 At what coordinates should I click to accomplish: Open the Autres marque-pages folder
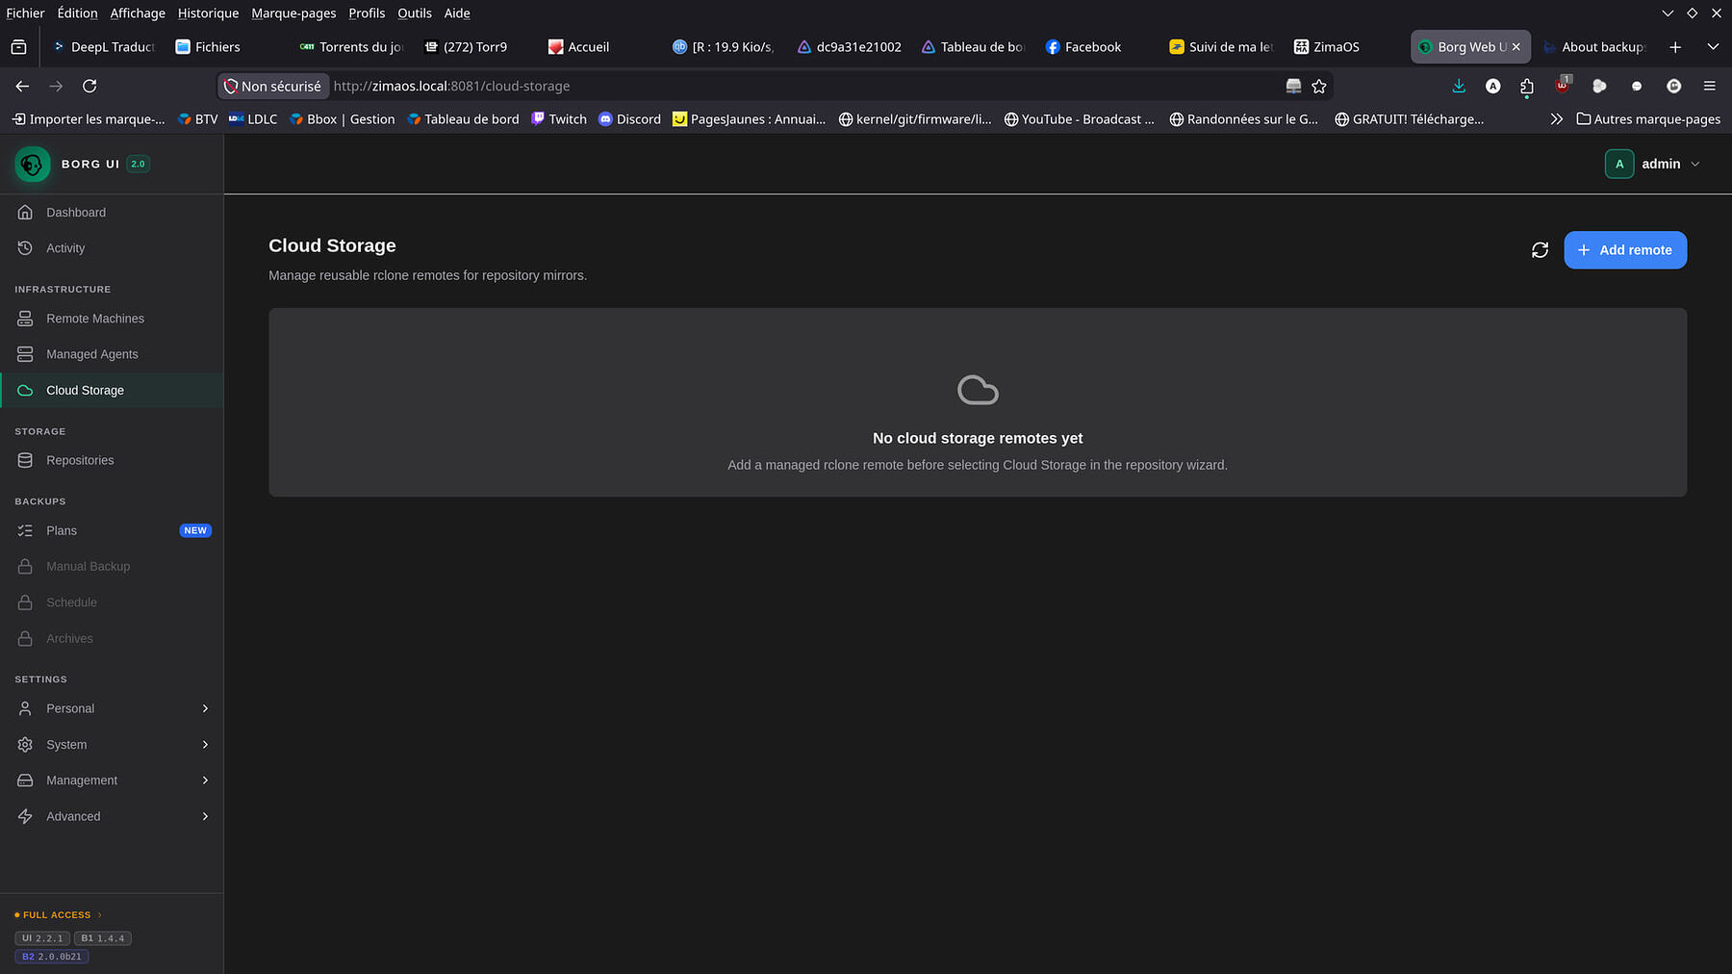(x=1648, y=119)
